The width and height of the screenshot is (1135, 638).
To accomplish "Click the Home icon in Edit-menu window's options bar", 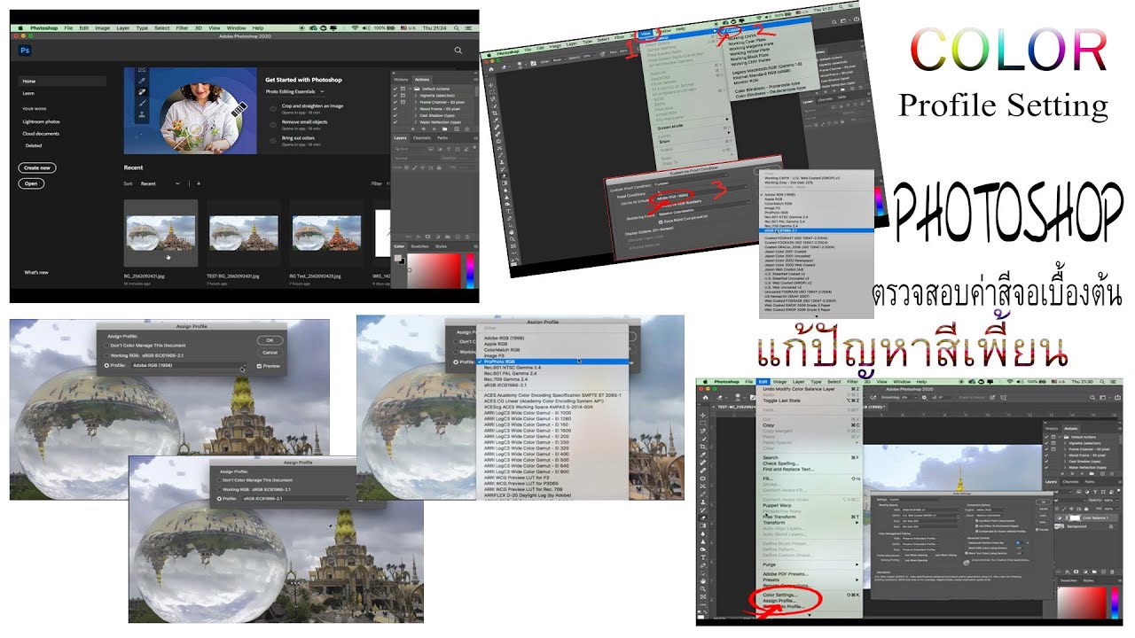I will 705,398.
